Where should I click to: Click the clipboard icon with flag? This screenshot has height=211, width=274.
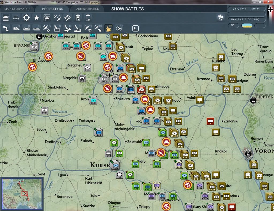(x=78, y=18)
